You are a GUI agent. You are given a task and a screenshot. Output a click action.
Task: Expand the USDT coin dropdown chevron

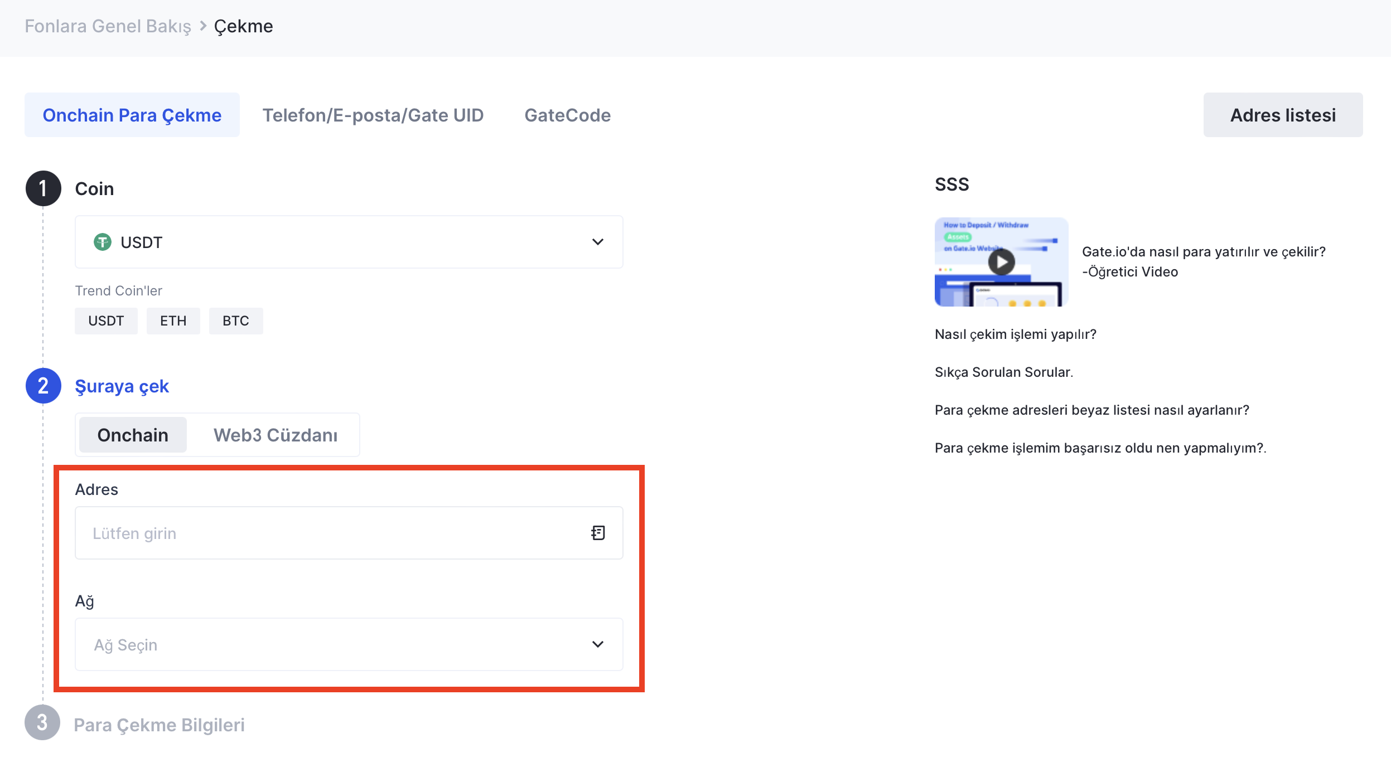(x=598, y=242)
